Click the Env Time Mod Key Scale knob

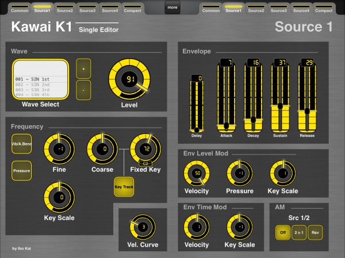click(x=240, y=227)
